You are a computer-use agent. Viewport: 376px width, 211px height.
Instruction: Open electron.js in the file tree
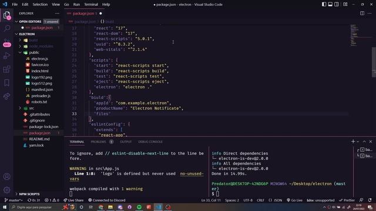pos(39,59)
